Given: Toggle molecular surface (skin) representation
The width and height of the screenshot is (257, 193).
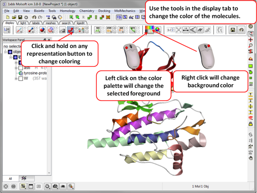Looking at the screenshot, I should coord(51,30).
